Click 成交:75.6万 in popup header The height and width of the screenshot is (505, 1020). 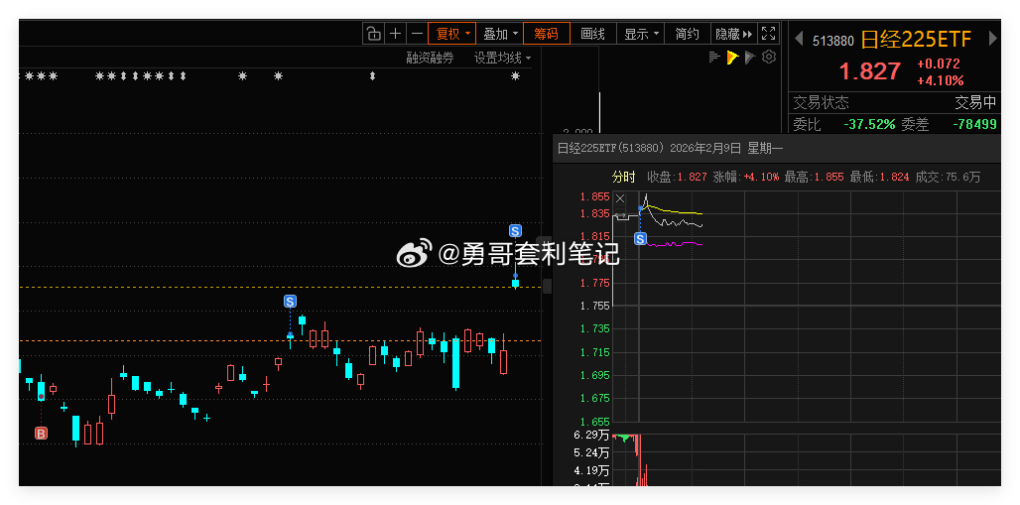tap(948, 177)
